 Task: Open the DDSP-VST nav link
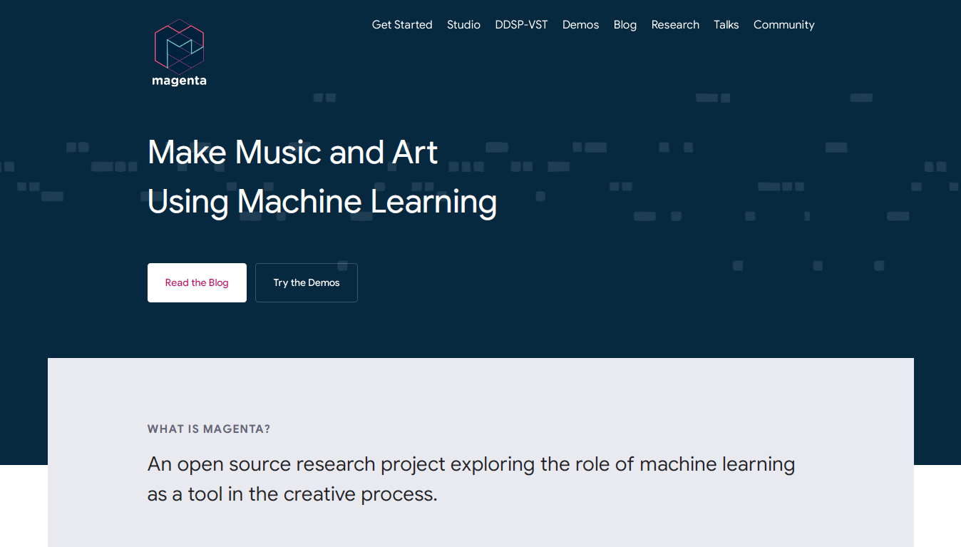[x=521, y=25]
